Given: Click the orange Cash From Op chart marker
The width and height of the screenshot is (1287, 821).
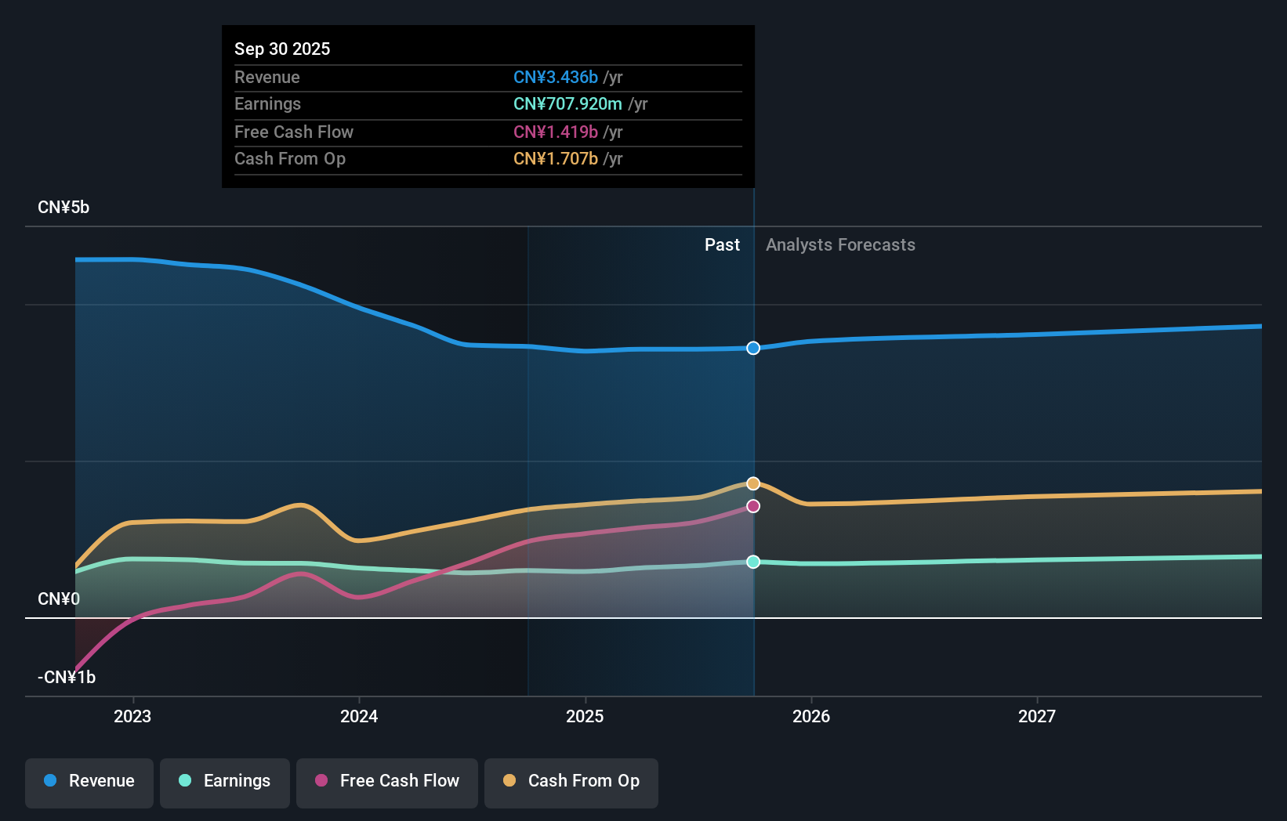Looking at the screenshot, I should 752,483.
